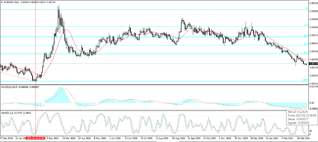Screen dimensions: 318x142
Task: Click the 0.88915 price scale value
Action: click(314, 43)
